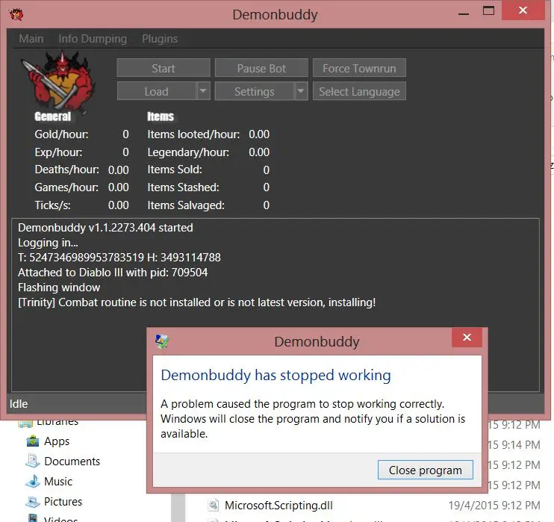Click the Demonbuddy title bar app icon
554x522 pixels.
14,13
